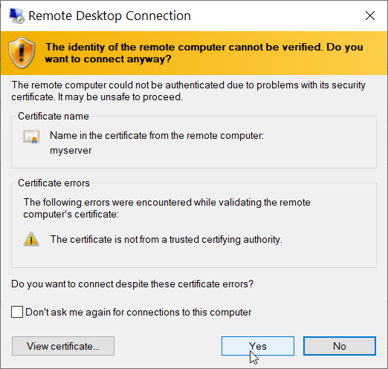The image size is (388, 369).
Task: Click the certificate icon beside the name
Action: tap(31, 137)
